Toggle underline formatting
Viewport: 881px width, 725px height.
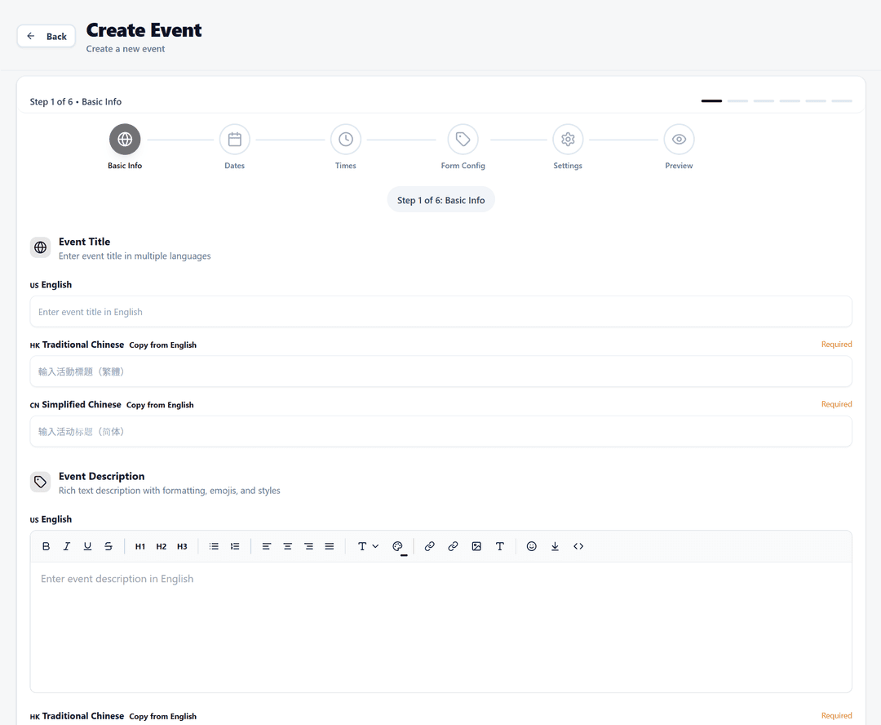click(87, 546)
